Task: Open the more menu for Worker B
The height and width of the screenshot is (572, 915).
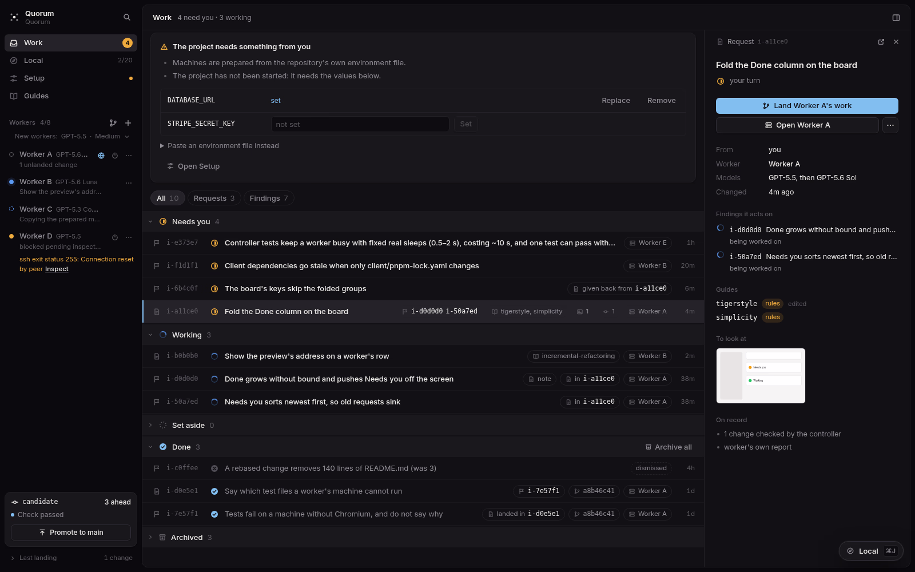Action: (x=129, y=182)
